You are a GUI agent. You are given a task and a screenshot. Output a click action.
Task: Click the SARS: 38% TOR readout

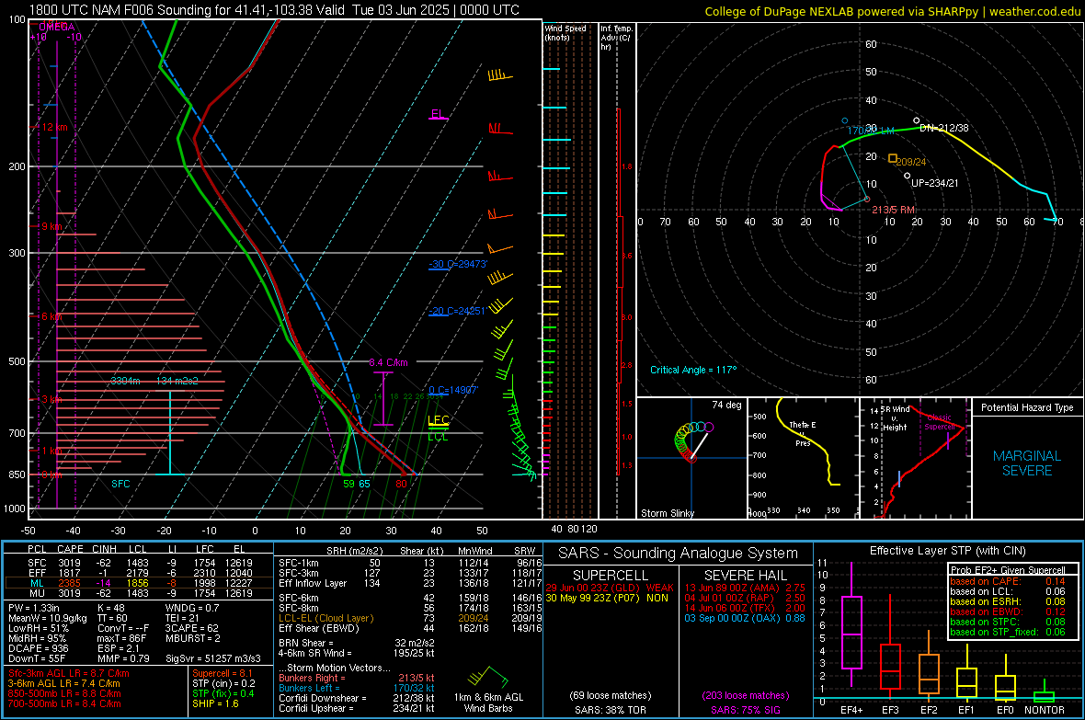tap(611, 710)
